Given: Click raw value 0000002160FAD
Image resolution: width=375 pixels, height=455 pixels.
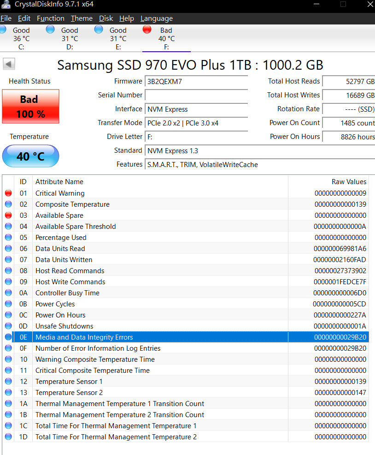Looking at the screenshot, I should point(340,260).
